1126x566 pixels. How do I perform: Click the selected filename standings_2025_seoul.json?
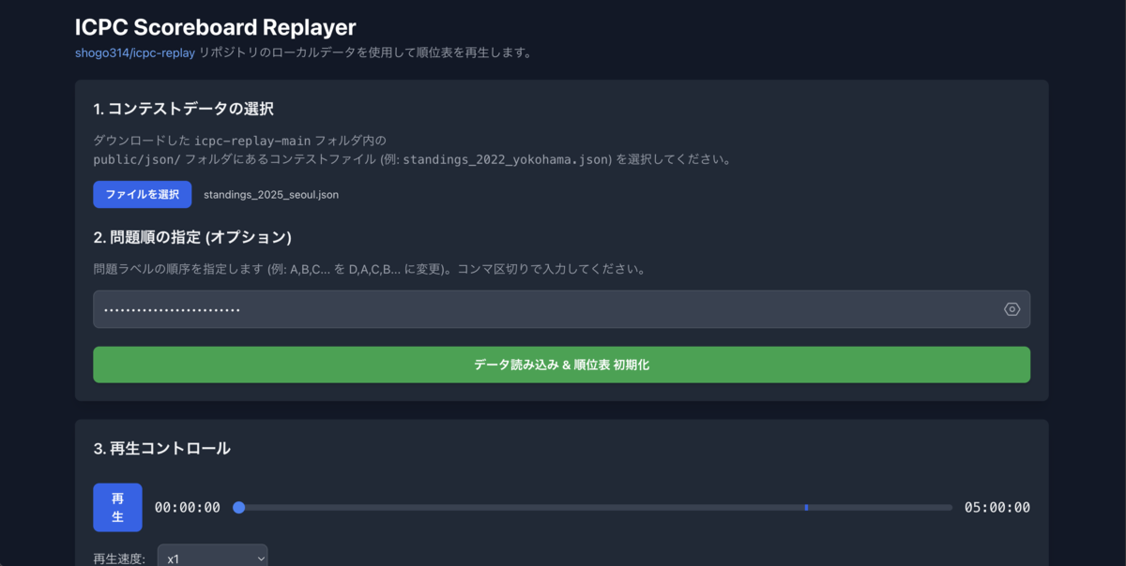tap(271, 195)
